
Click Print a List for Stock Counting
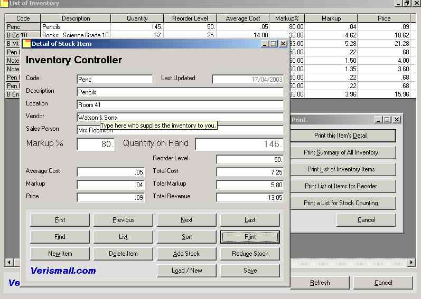(343, 203)
